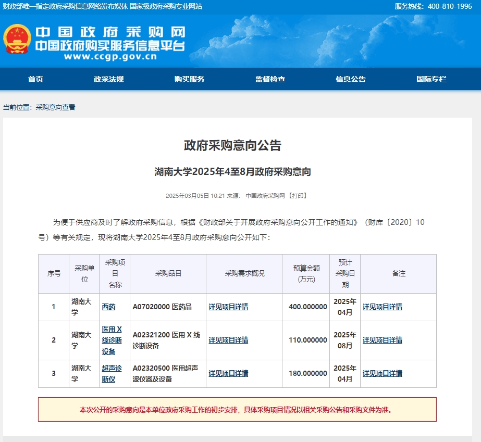Go to 购买服务 in the navigation bar
Image resolution: width=481 pixels, height=442 pixels.
click(x=189, y=79)
